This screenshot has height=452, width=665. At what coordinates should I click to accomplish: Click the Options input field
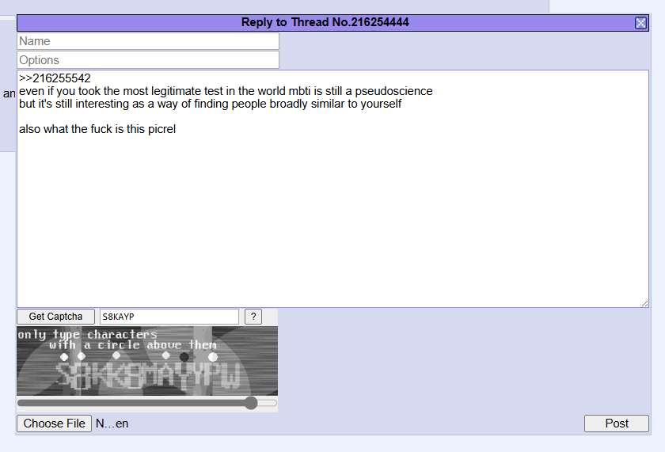(x=148, y=60)
